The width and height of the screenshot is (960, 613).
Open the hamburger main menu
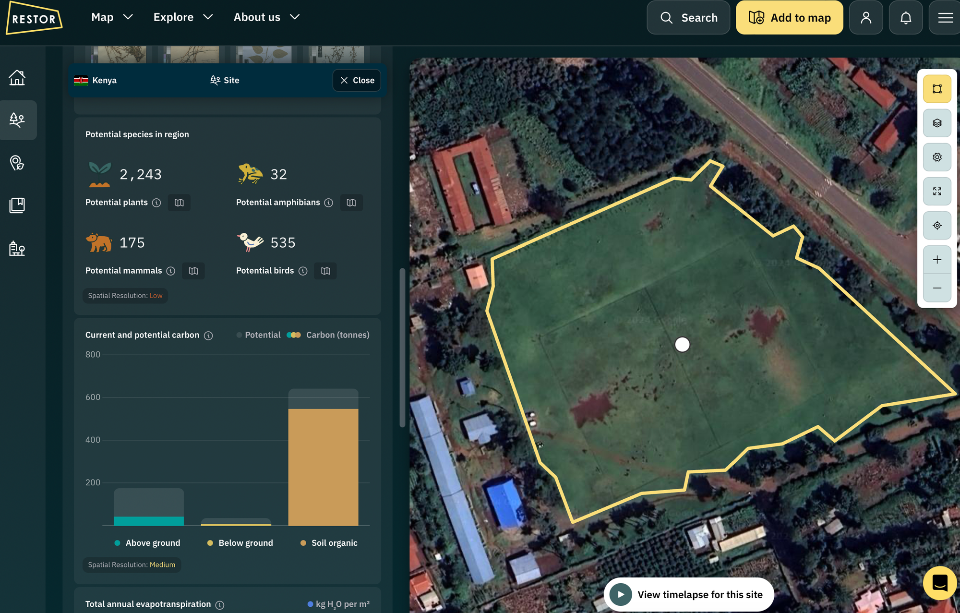[945, 18]
